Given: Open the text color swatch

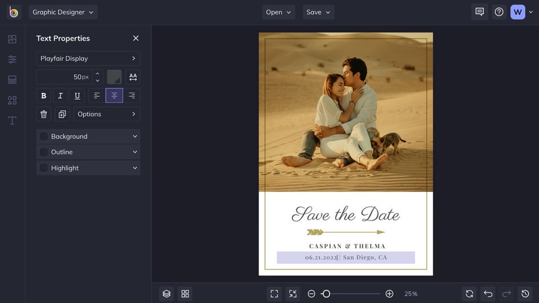Looking at the screenshot, I should pyautogui.click(x=114, y=77).
